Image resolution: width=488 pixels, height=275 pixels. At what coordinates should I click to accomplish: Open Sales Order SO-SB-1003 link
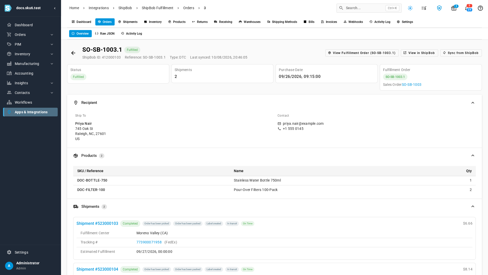411,85
